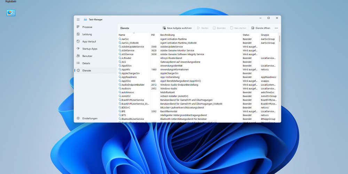Sort by the Status column header
Image resolution: width=348 pixels, height=174 pixels.
[251, 35]
